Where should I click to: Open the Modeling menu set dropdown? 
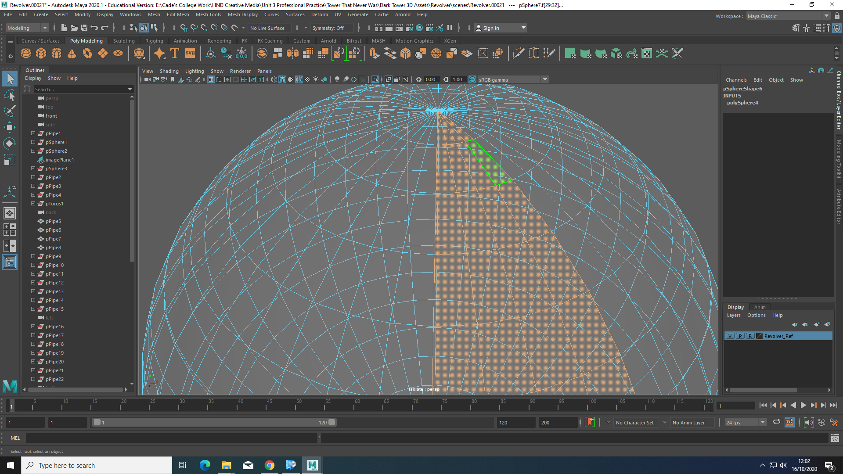coord(27,28)
